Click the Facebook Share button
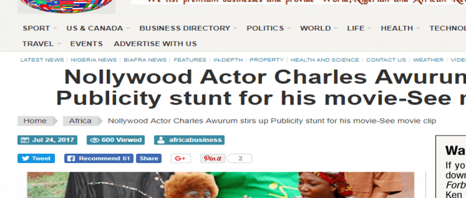The image size is (466, 198). [149, 158]
